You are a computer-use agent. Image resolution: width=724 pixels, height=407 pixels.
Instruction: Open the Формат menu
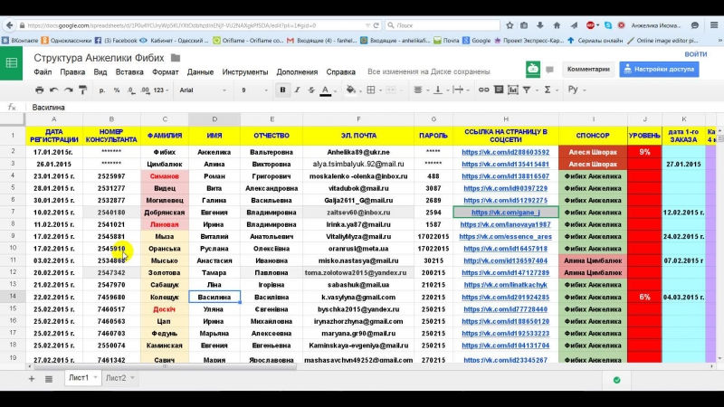(165, 71)
